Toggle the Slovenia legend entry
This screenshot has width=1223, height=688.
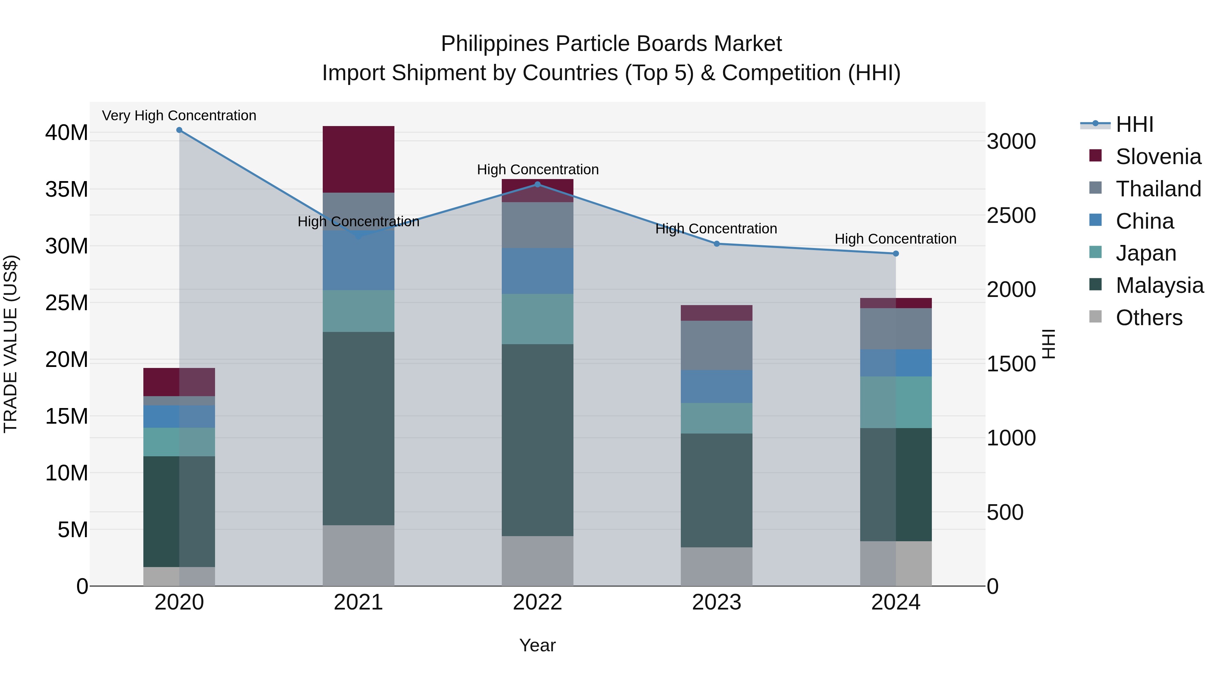1145,156
